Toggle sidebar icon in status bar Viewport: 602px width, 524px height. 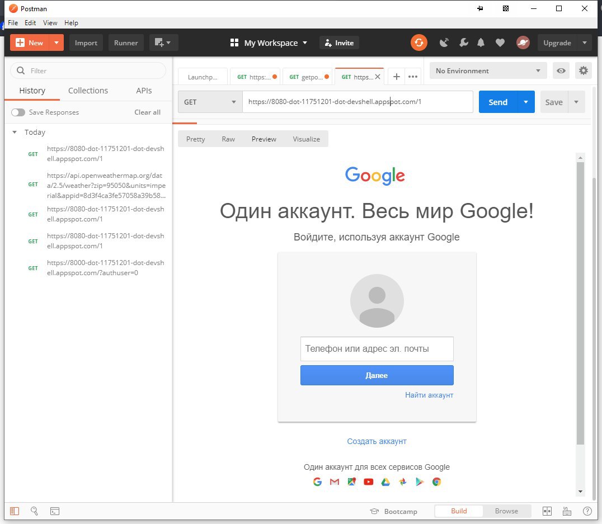(15, 511)
